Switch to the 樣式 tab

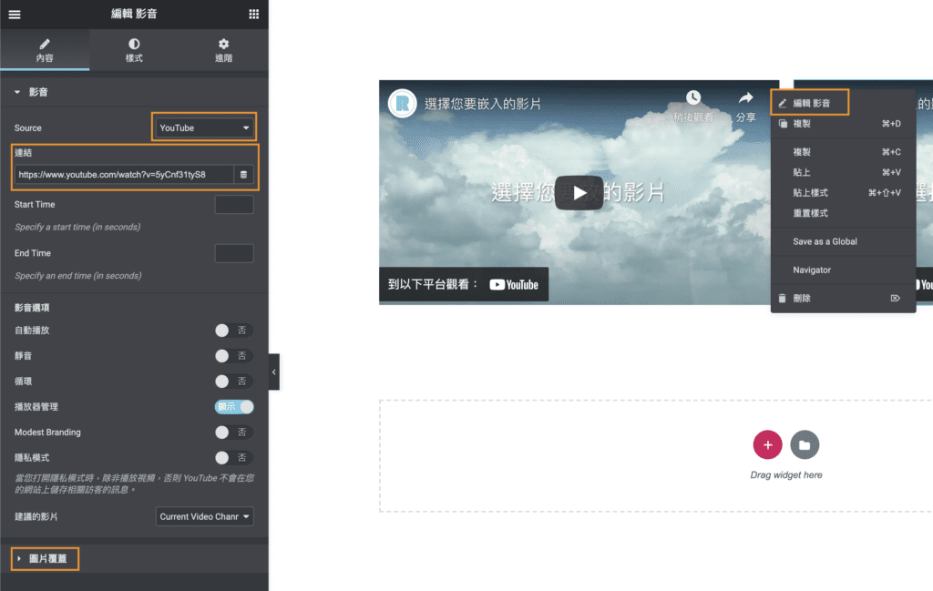click(134, 44)
